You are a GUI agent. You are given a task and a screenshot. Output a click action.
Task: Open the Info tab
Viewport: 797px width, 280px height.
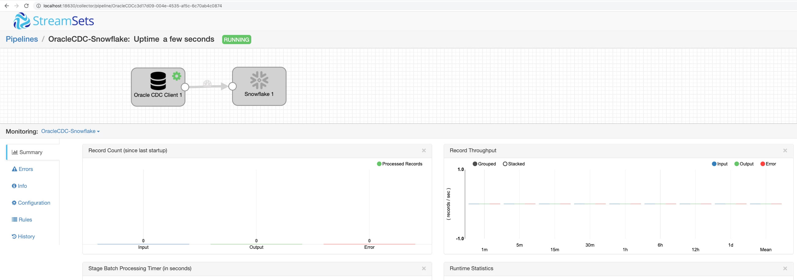coord(19,186)
